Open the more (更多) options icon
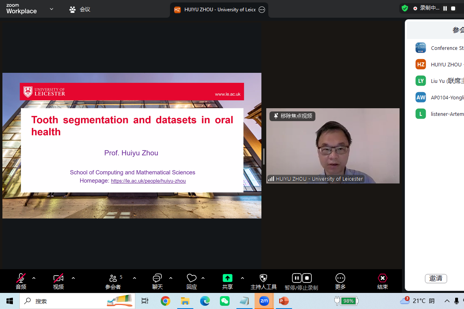The height and width of the screenshot is (309, 464). point(340,278)
